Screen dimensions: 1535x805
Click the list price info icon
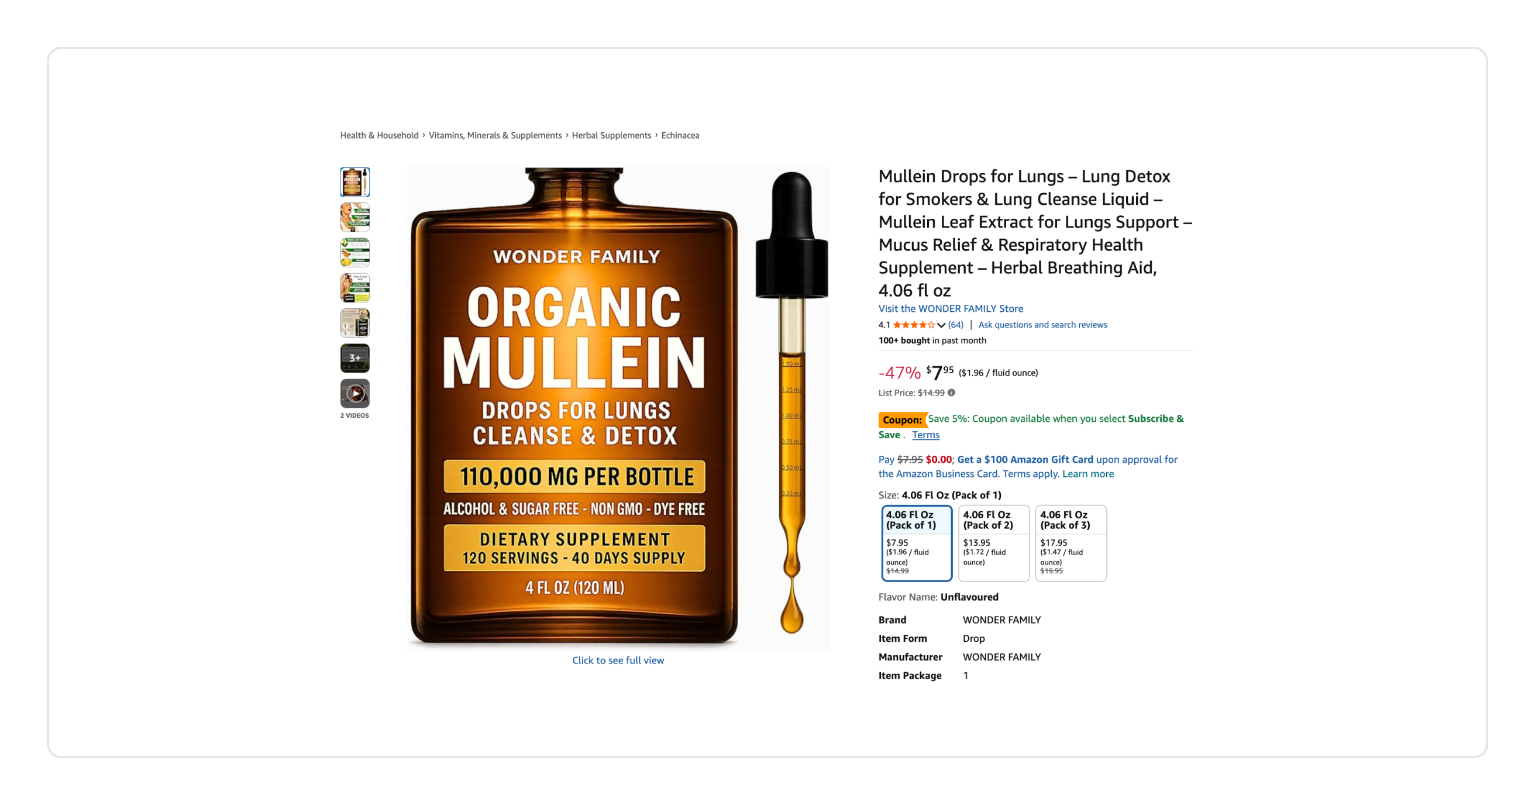(952, 393)
